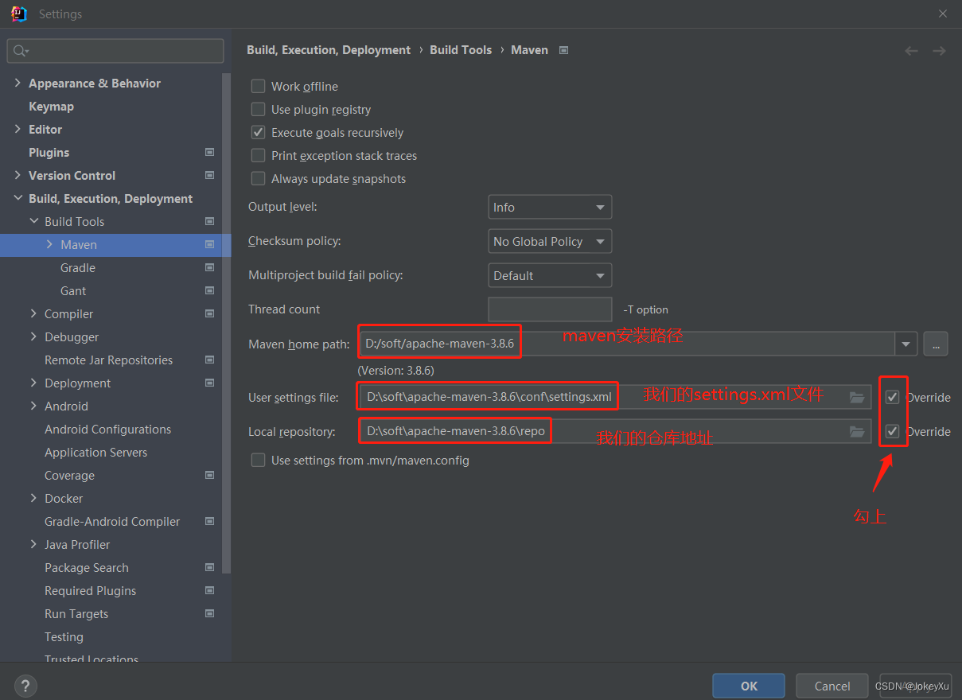Toggle Override for User settings file

(x=893, y=397)
